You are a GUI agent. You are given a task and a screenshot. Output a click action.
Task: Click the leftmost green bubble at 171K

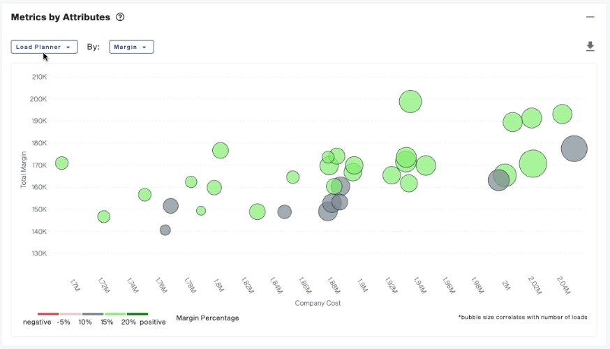61,163
